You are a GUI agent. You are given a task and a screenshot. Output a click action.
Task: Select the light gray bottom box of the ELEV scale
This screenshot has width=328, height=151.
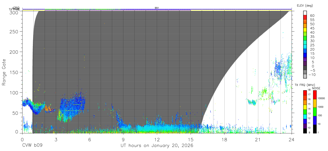coord(305,76)
